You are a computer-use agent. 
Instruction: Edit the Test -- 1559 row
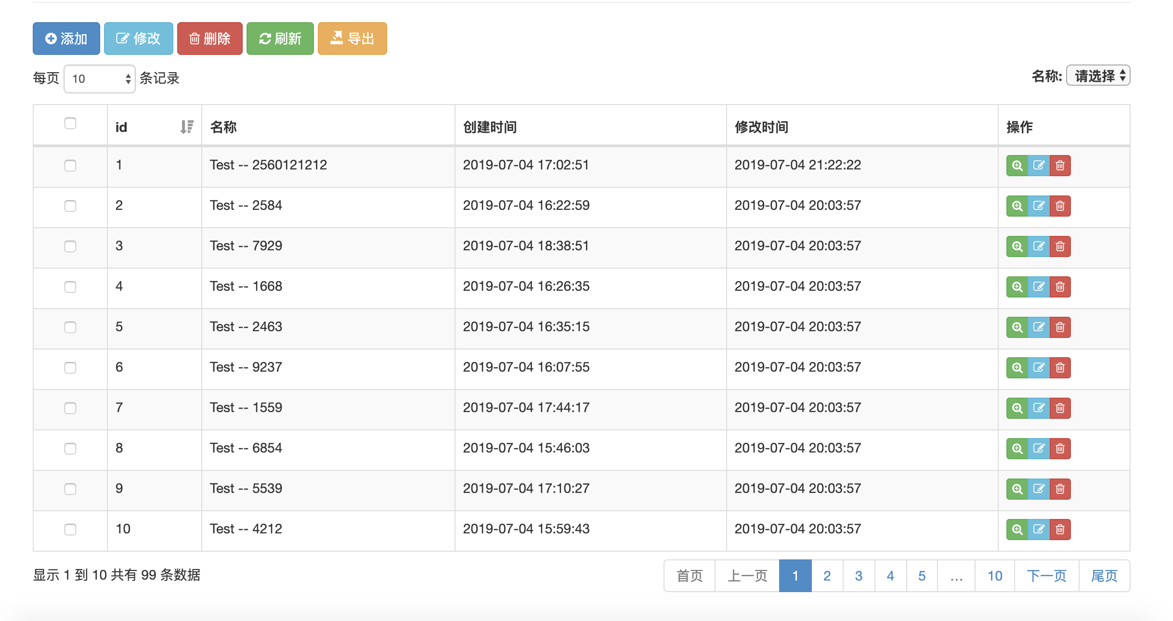point(1039,408)
